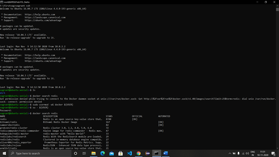The width and height of the screenshot is (279, 157).
Task: Click [OK] in the OFFICIAL column
Action: point(135,119)
